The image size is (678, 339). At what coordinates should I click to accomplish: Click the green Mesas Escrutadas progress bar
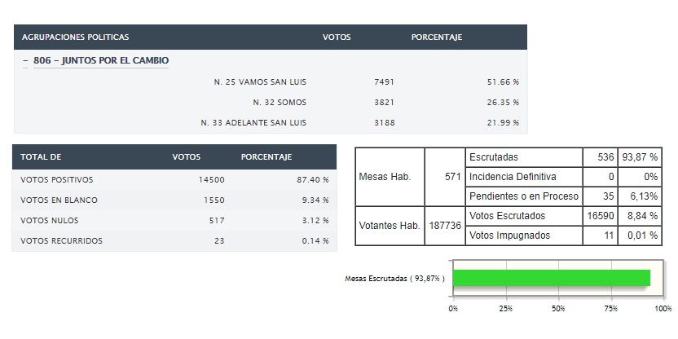[552, 278]
